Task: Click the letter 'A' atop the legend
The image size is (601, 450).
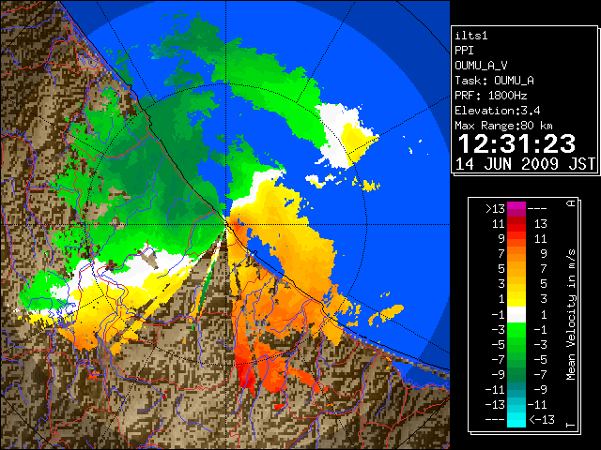Action: [x=571, y=203]
